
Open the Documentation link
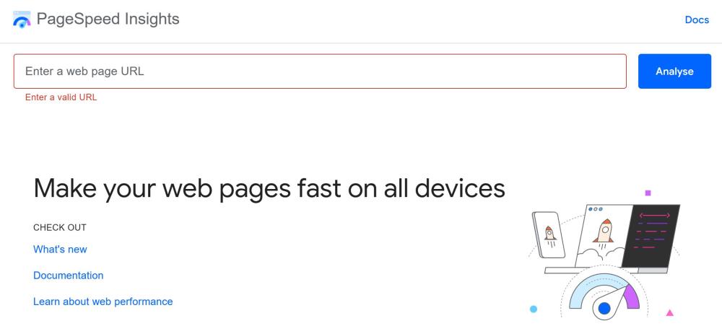pyautogui.click(x=69, y=276)
